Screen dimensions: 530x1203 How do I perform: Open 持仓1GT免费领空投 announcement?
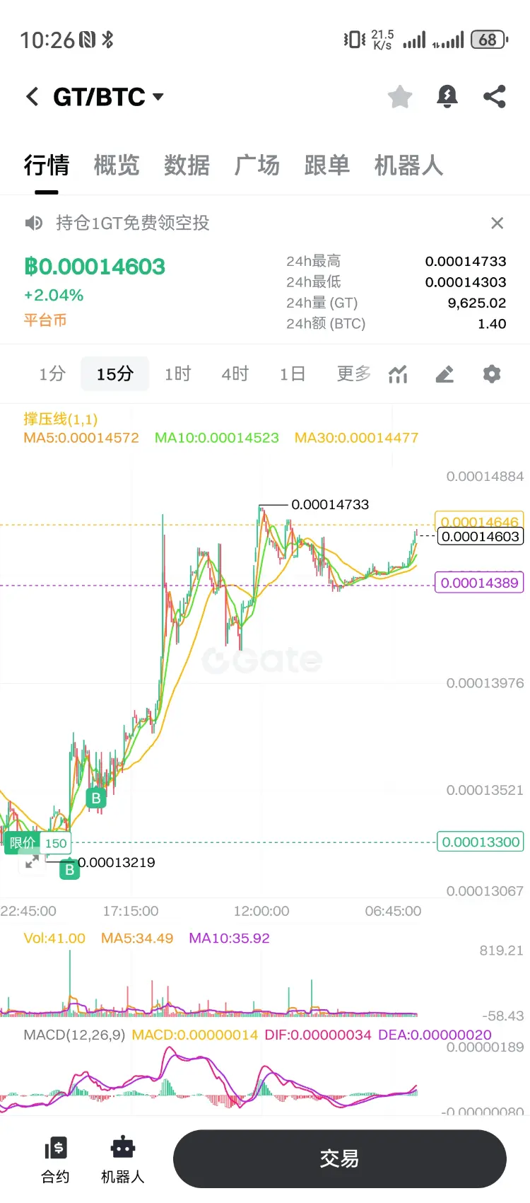[133, 223]
